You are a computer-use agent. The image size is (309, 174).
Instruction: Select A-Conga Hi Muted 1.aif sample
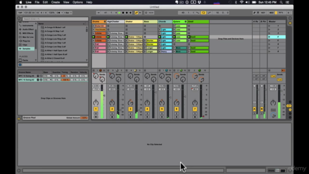[x=55, y=27]
